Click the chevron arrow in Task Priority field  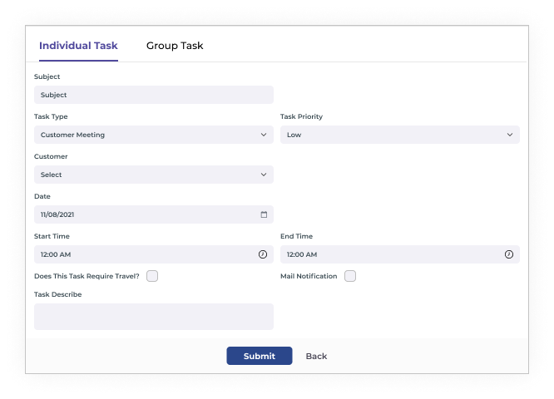(x=510, y=135)
